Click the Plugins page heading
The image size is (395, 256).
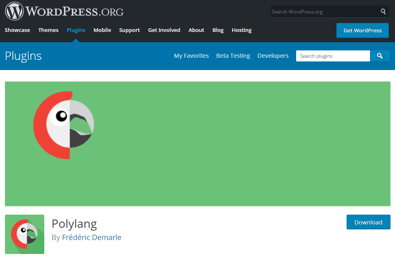23,56
